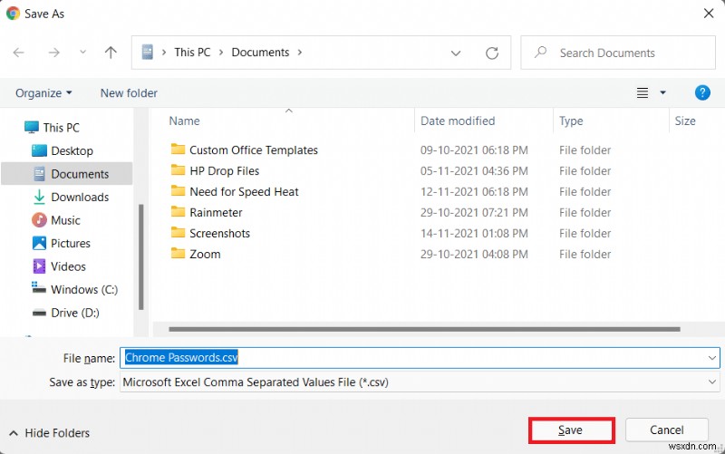Create a New folder
The image size is (725, 454).
tap(129, 93)
